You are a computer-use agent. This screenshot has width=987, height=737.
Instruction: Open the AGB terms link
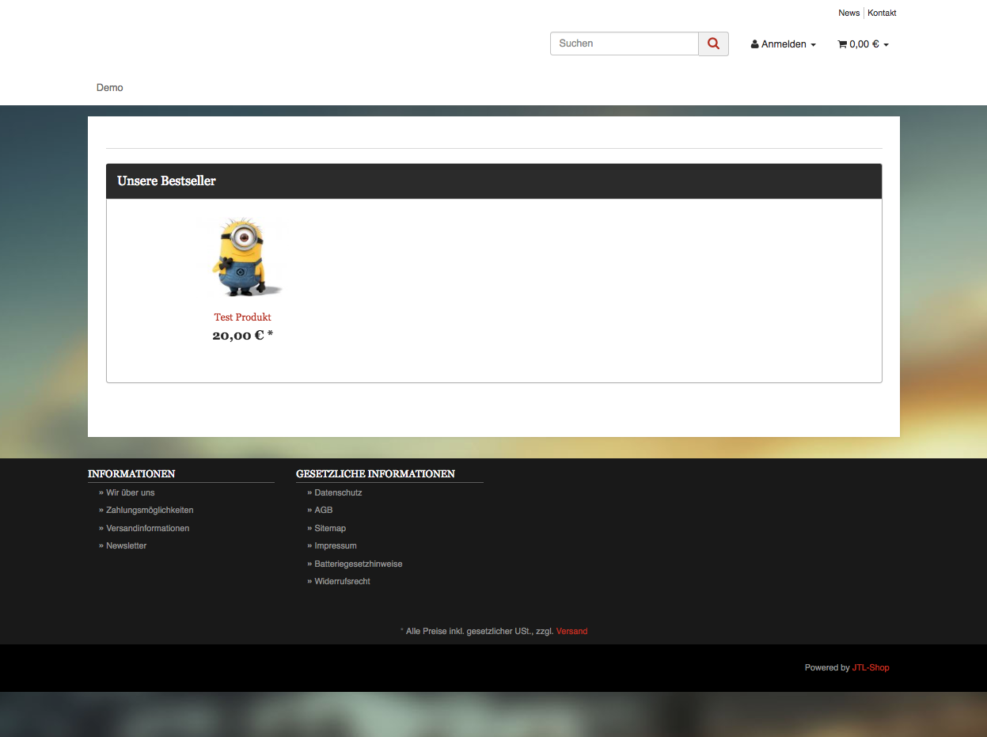323,511
